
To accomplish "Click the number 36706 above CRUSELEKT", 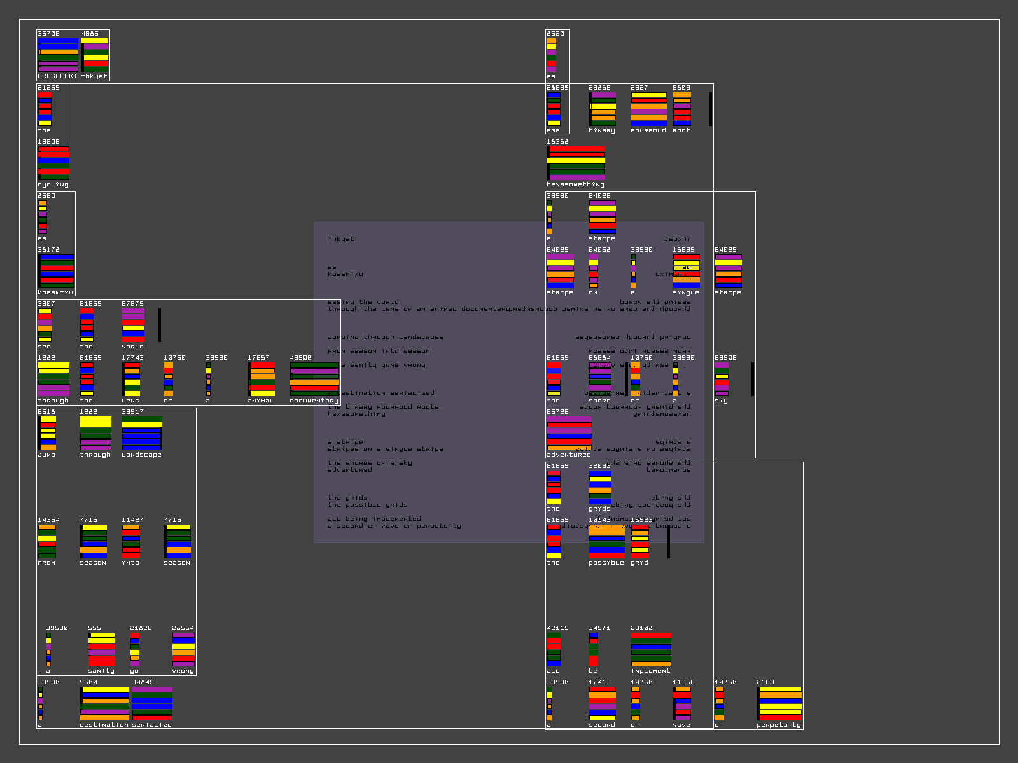I will tap(49, 34).
